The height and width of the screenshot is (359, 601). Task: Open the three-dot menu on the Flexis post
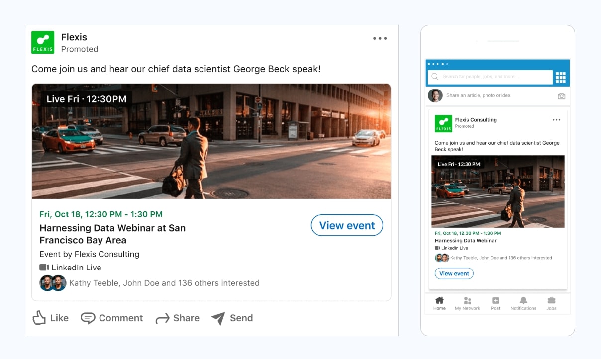[380, 38]
